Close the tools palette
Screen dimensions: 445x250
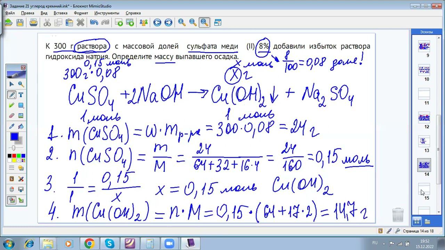[x=23, y=67]
